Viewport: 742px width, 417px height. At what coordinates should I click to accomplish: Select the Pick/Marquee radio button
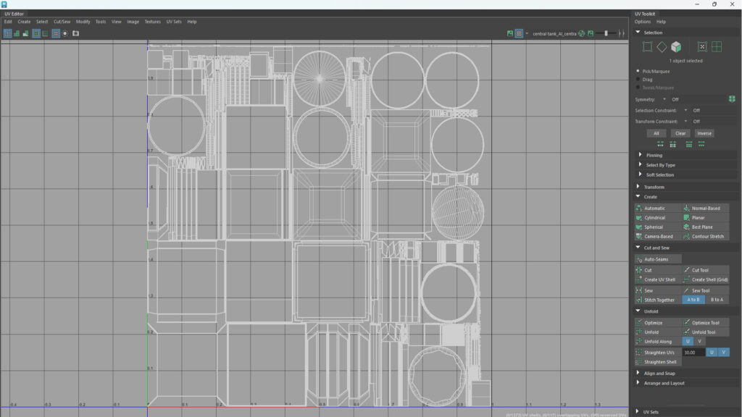pos(638,71)
